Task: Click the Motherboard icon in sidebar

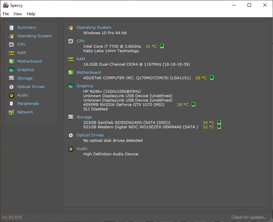Action: [12, 61]
